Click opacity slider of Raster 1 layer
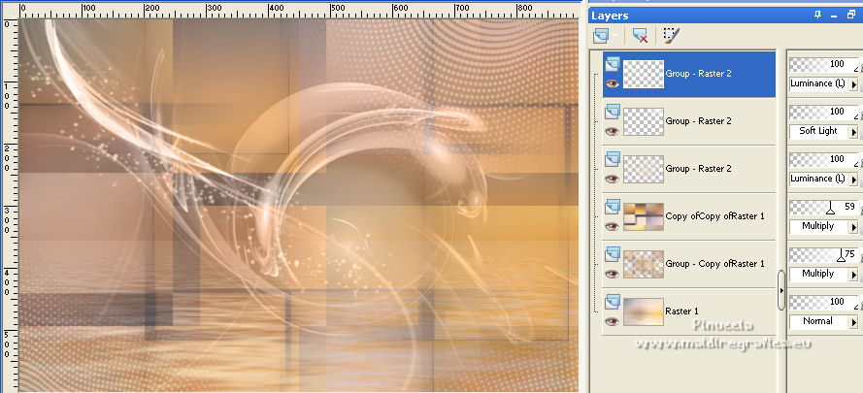863x393 pixels. pyautogui.click(x=824, y=302)
